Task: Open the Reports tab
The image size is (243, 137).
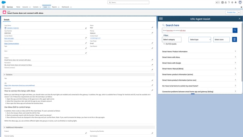Action: click(54, 7)
